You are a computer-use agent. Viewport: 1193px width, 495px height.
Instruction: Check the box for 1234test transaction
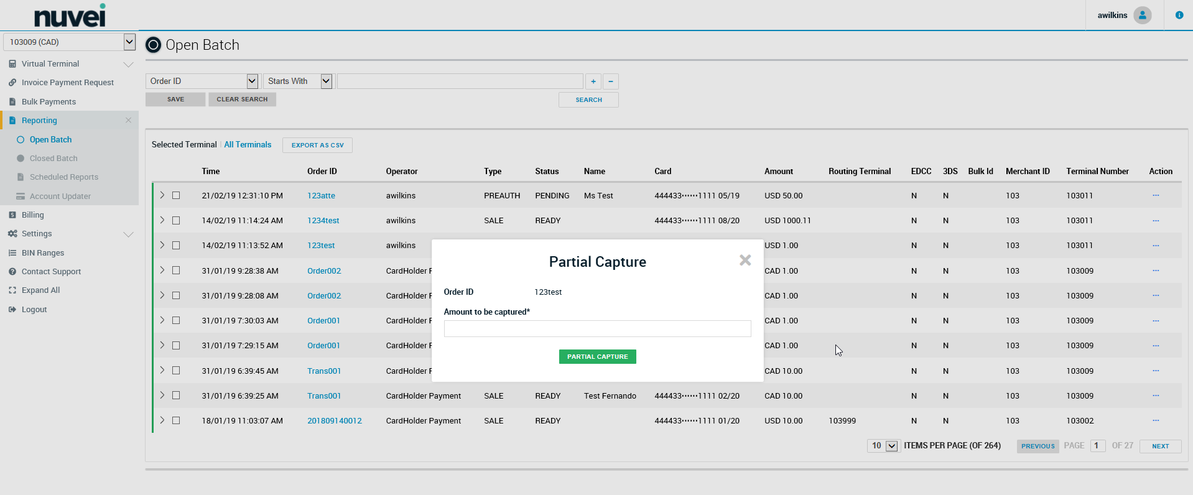(x=176, y=220)
